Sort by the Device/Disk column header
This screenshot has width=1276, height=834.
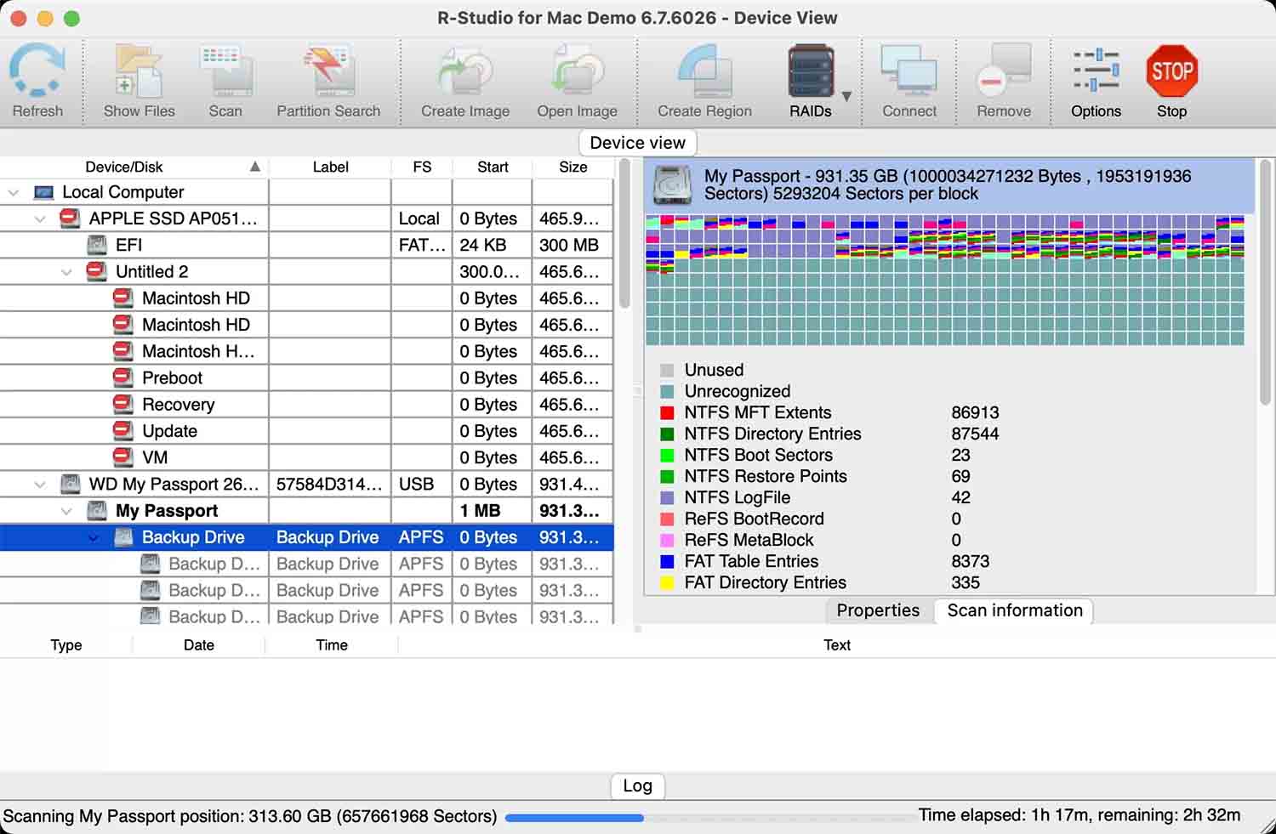(134, 167)
